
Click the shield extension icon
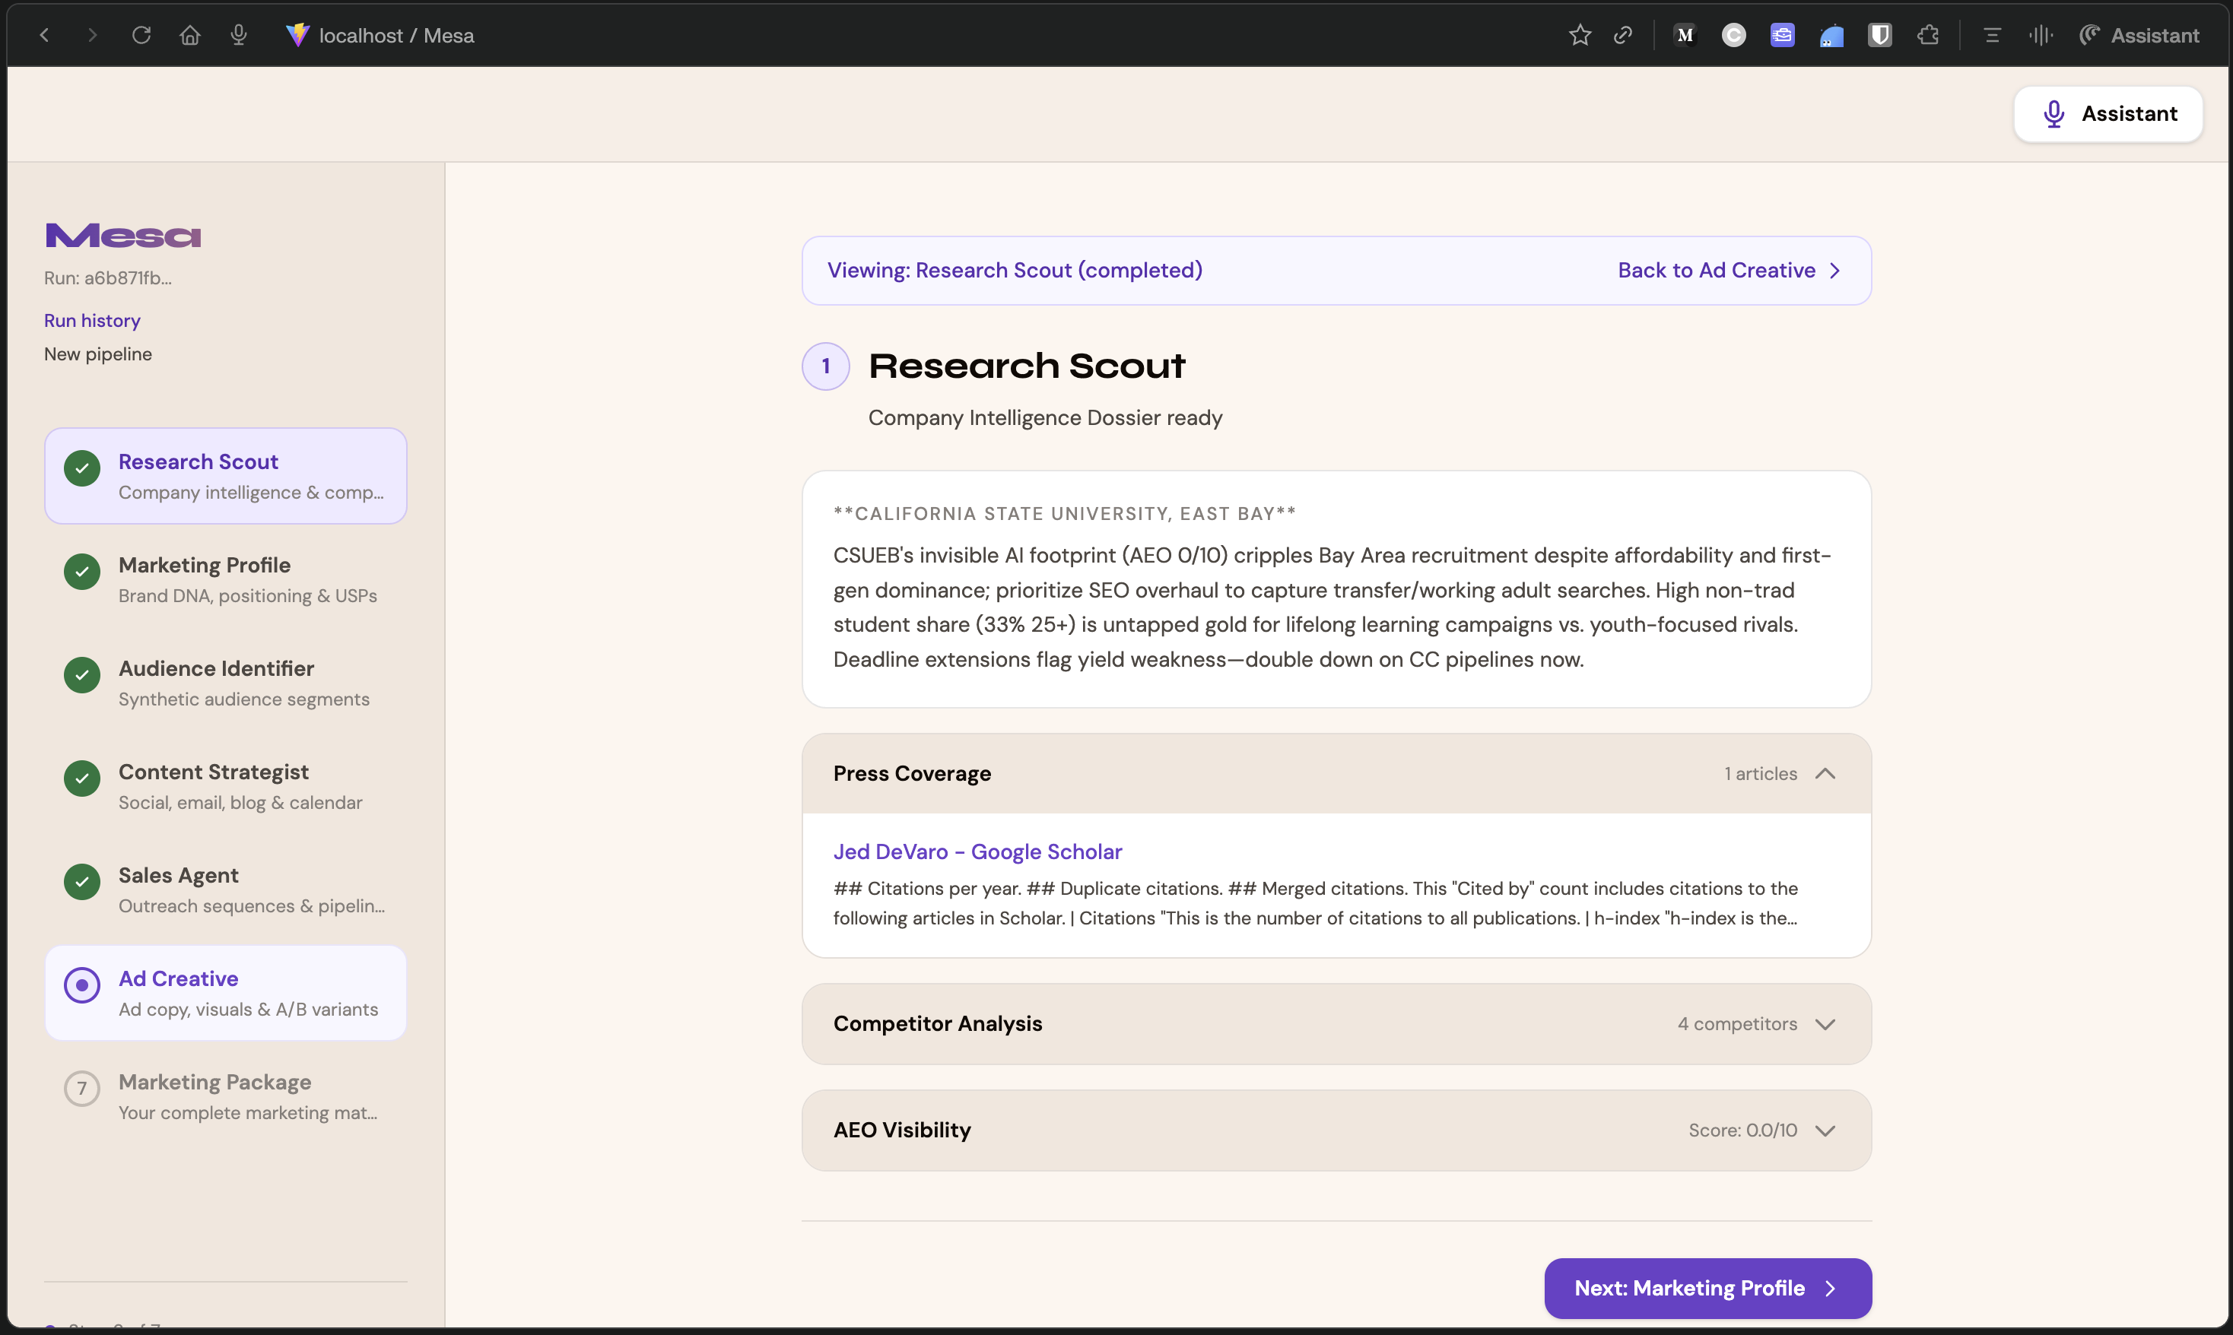pos(1879,35)
